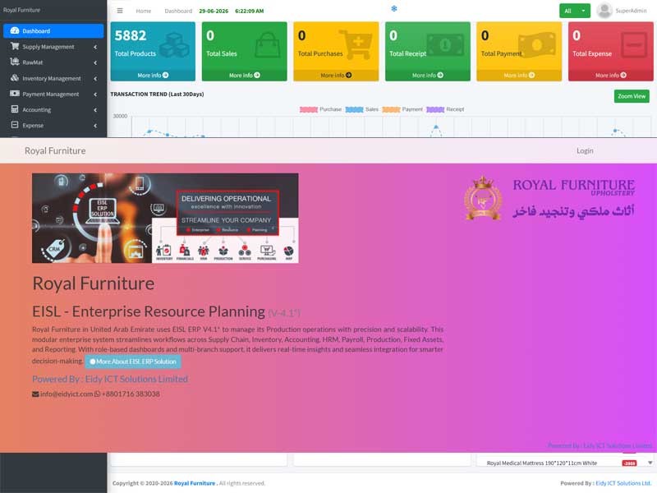Open the Dashboard sidebar item
Screen dimensions: 657x493
(x=53, y=31)
